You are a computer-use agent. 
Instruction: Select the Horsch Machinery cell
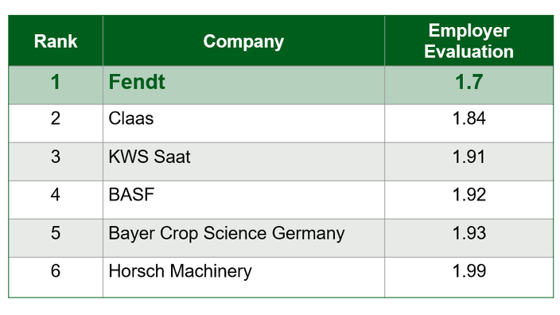click(x=243, y=277)
